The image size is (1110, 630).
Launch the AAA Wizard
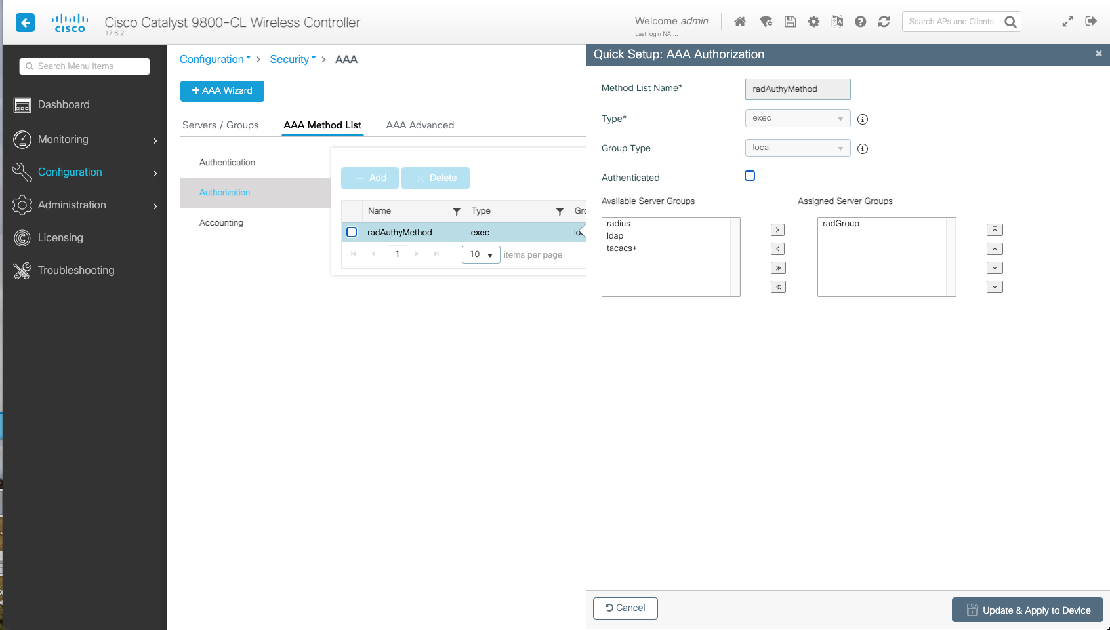[x=222, y=91]
